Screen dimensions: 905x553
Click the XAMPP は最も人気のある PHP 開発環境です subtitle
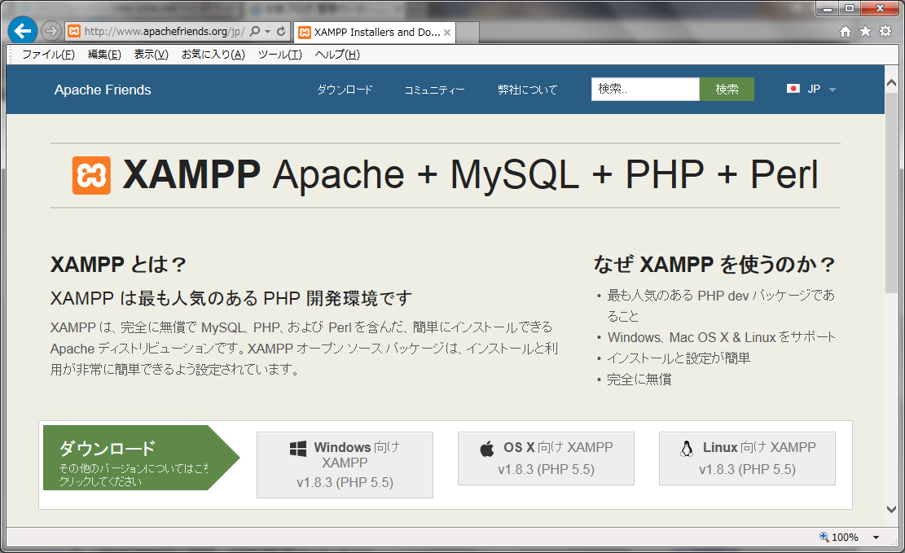[x=231, y=298]
